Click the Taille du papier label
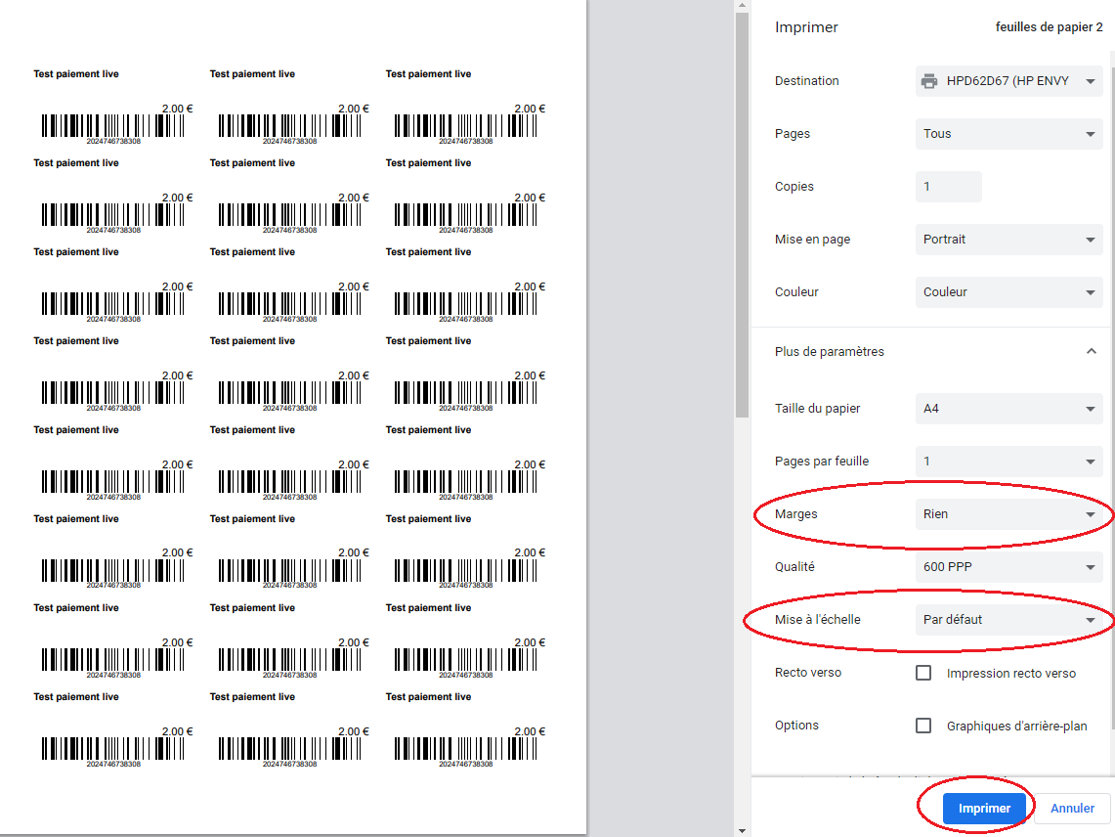1115x837 pixels. [x=818, y=409]
